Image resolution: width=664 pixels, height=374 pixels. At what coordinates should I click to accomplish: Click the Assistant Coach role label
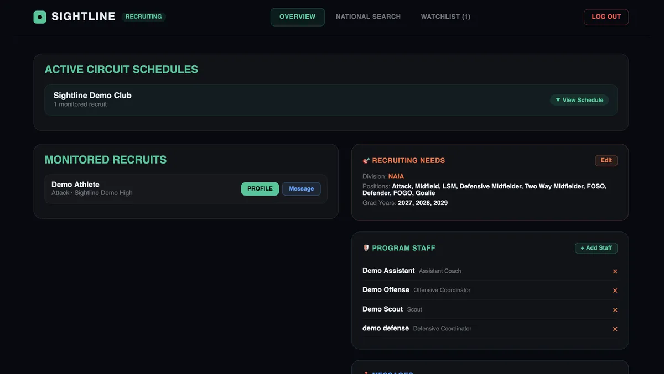click(440, 271)
